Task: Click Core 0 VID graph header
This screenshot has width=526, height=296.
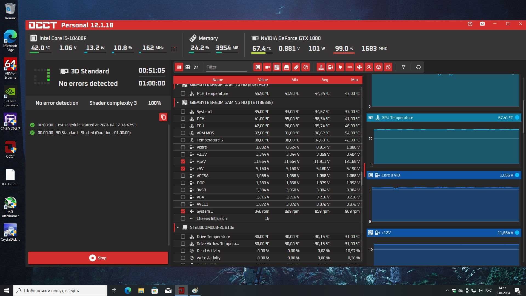Action: tap(444, 175)
